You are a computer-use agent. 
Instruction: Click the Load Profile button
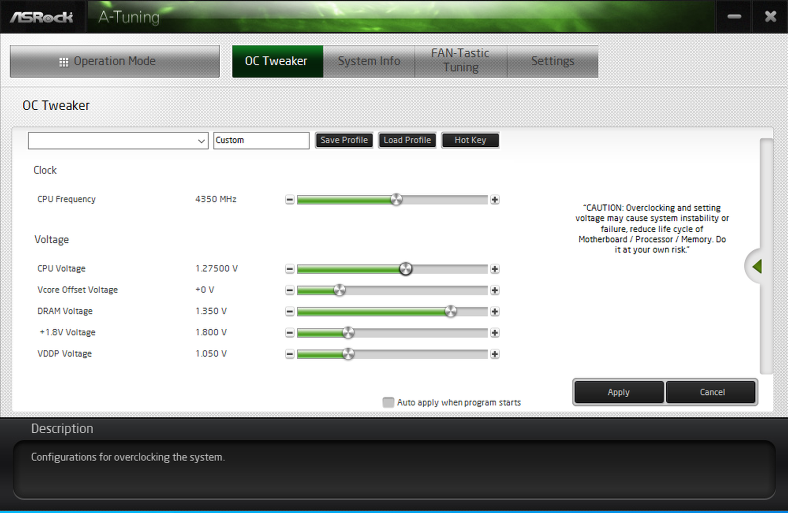[407, 140]
